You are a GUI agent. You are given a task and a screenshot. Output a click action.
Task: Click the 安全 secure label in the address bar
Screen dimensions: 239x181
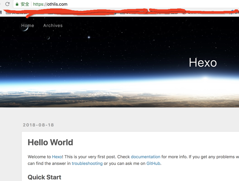[x=25, y=4]
